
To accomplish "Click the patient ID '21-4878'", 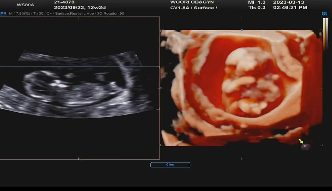I will pyautogui.click(x=64, y=2).
